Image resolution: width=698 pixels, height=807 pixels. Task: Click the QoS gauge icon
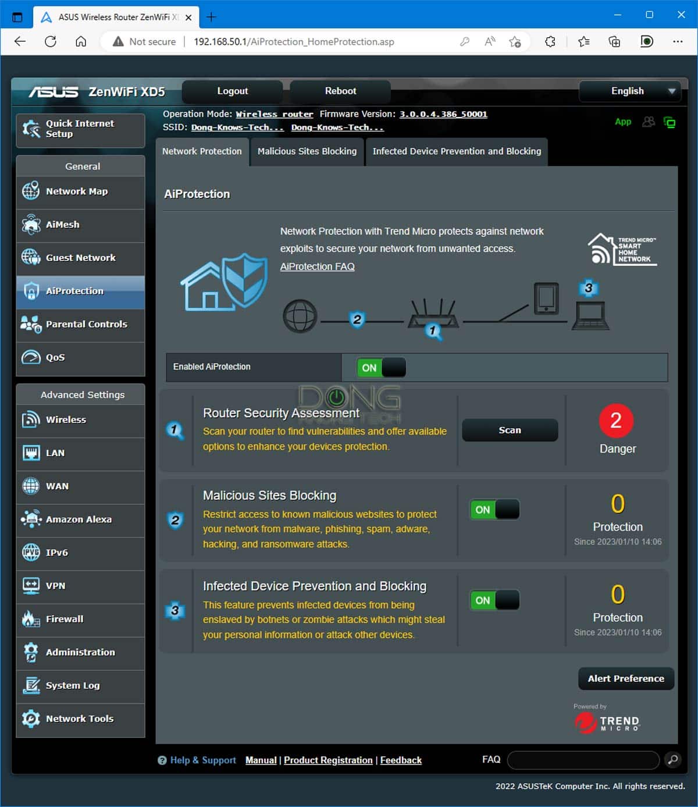31,357
